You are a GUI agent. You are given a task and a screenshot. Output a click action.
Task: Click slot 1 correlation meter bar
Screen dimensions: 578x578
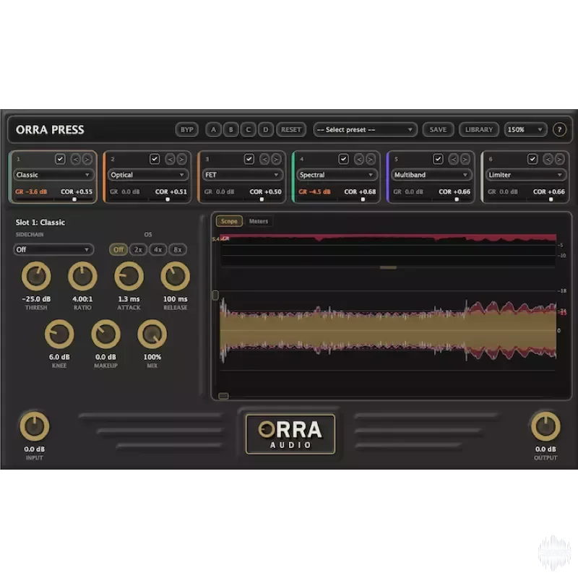tap(53, 199)
